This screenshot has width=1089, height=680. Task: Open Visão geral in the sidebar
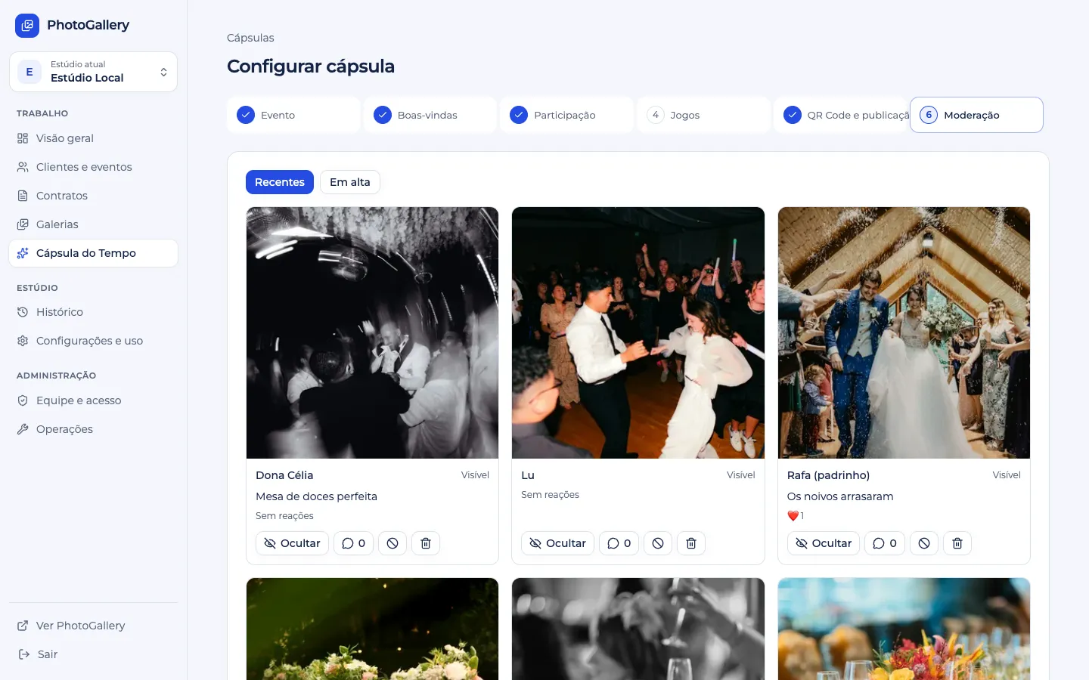point(93,138)
